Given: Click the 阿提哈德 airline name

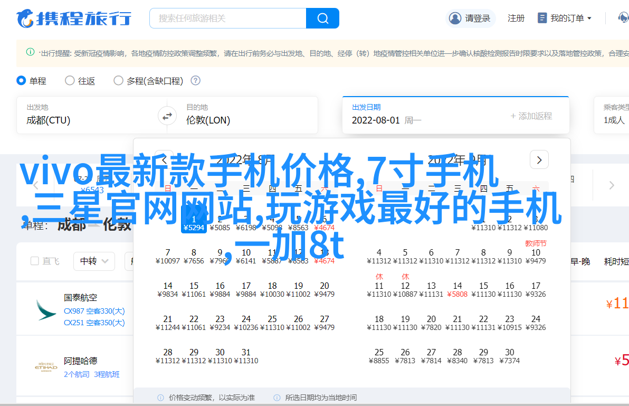Looking at the screenshot, I should click(x=80, y=361).
